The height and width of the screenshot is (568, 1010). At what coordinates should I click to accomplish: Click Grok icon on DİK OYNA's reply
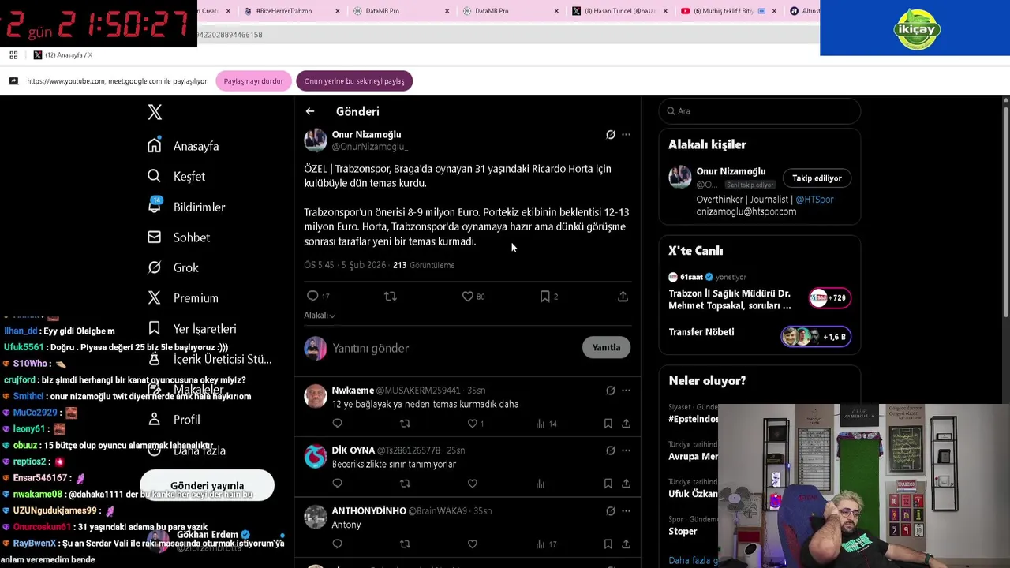coord(610,450)
